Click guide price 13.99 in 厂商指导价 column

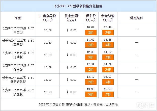click(x=48, y=92)
